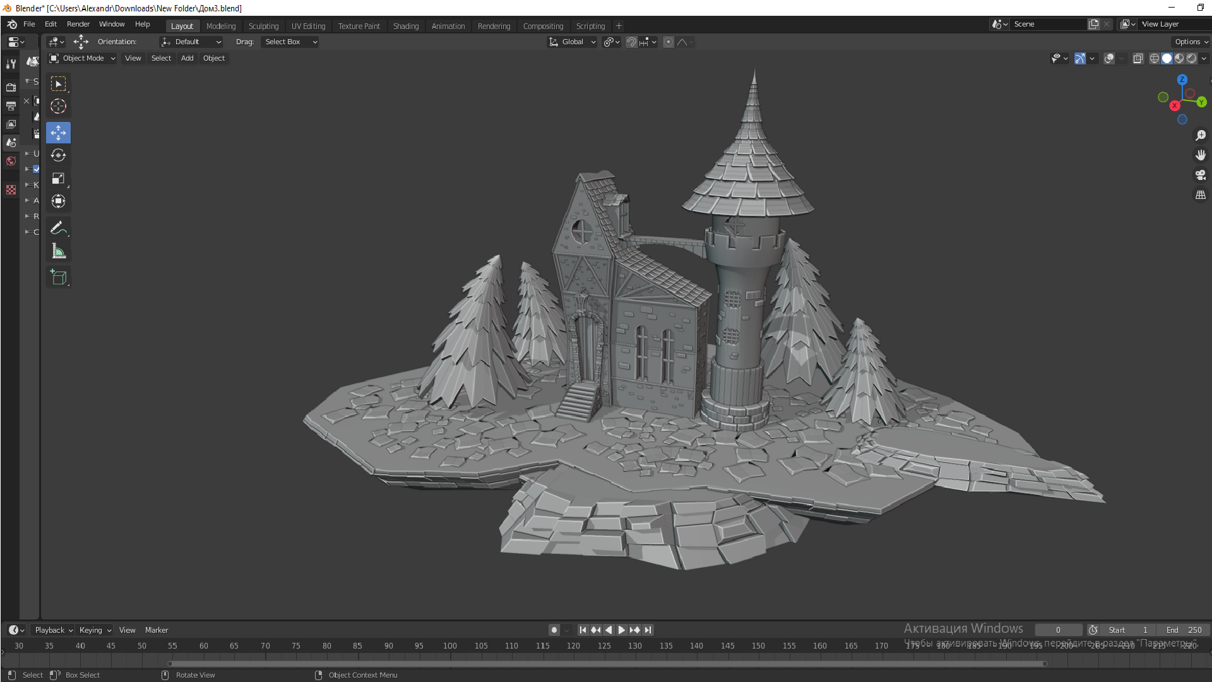Click the Add menu item
This screenshot has height=682, width=1212.
click(x=186, y=57)
